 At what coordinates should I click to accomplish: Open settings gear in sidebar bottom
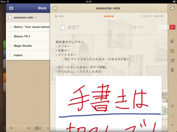point(5,128)
